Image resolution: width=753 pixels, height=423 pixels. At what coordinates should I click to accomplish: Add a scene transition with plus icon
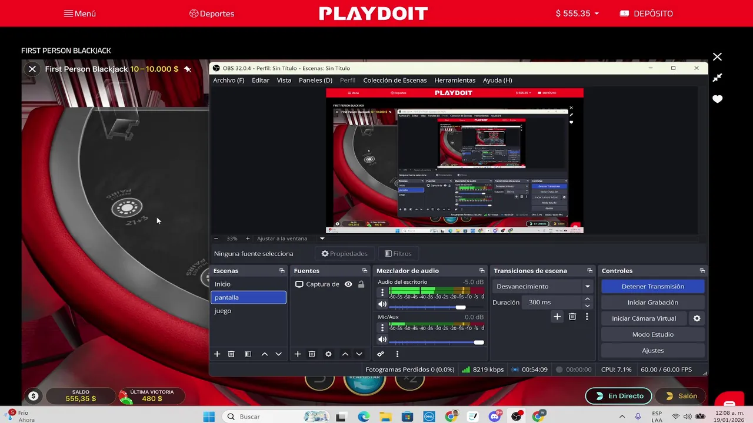click(557, 317)
